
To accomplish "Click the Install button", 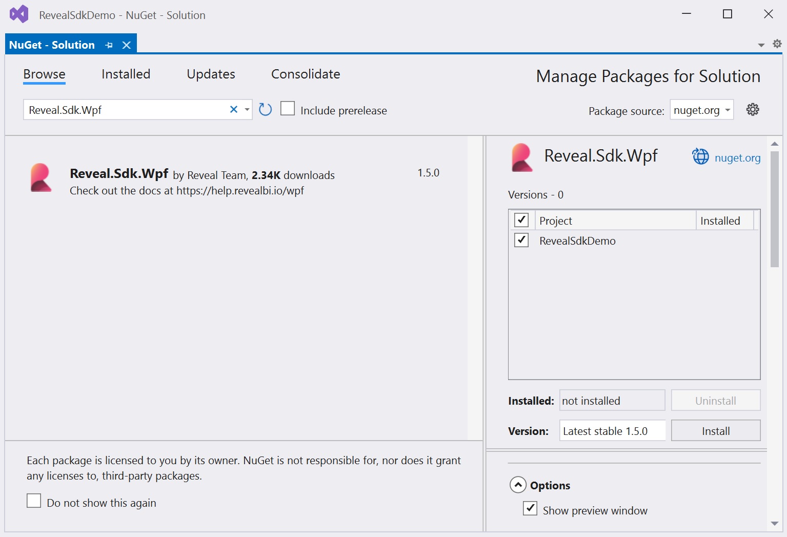I will [x=715, y=431].
